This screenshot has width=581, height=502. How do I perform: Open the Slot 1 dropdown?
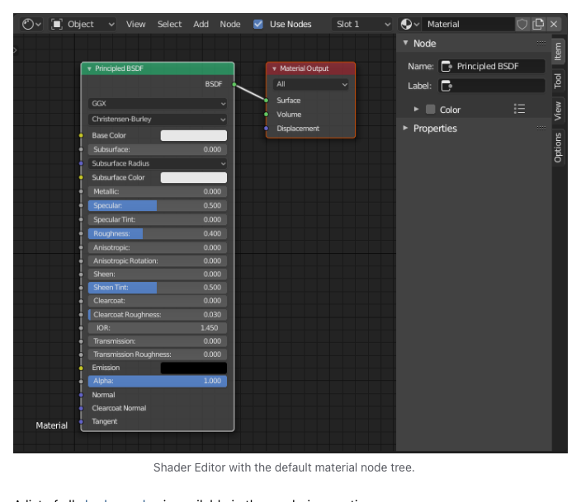[362, 25]
